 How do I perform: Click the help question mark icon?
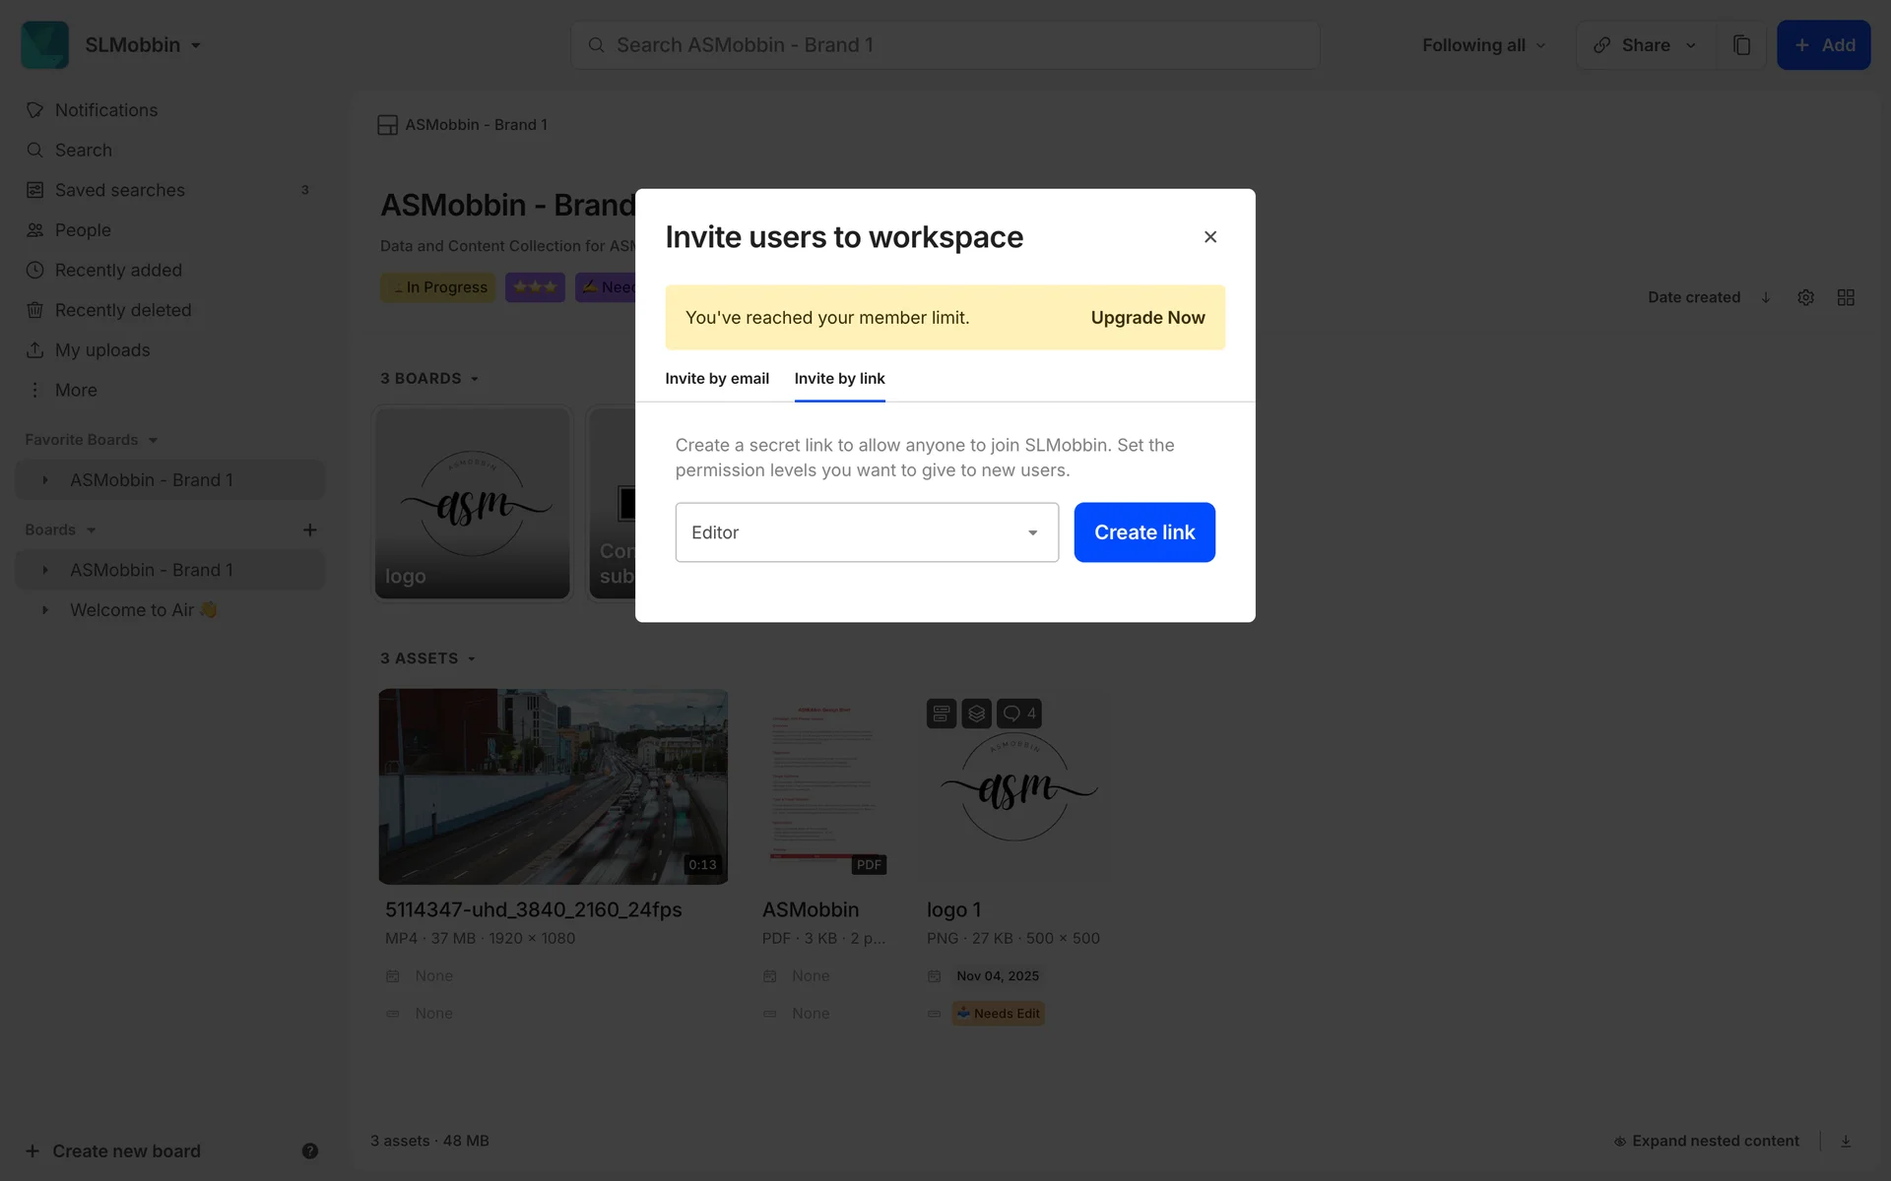[309, 1151]
